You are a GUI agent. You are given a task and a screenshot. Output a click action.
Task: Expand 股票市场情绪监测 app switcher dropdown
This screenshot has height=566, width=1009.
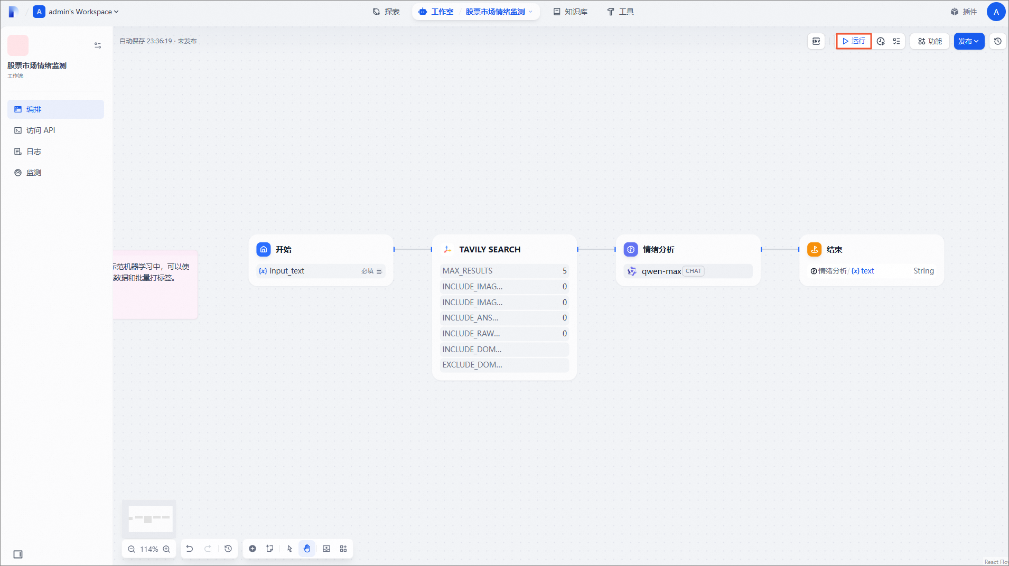click(499, 12)
